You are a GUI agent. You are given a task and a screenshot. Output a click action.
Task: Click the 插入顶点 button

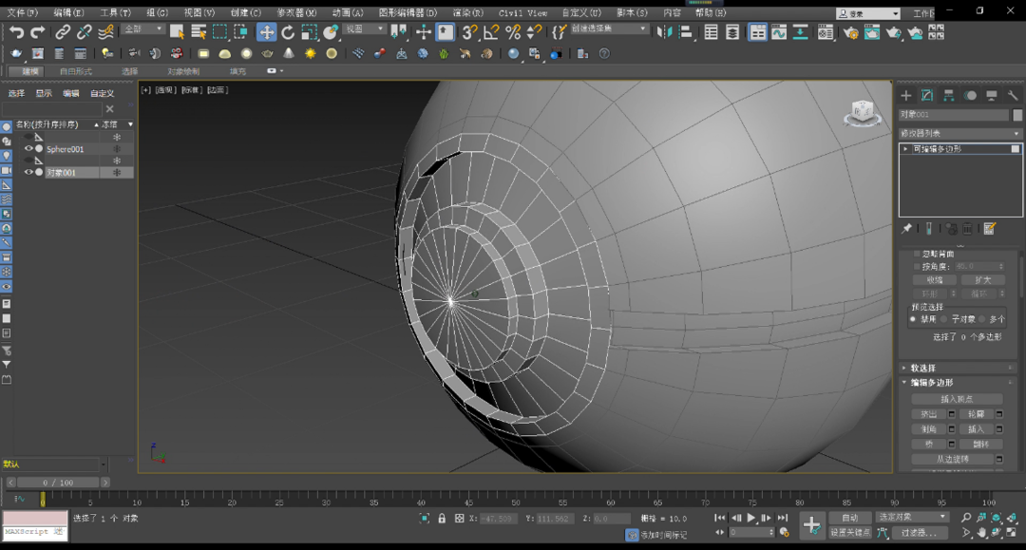[957, 399]
